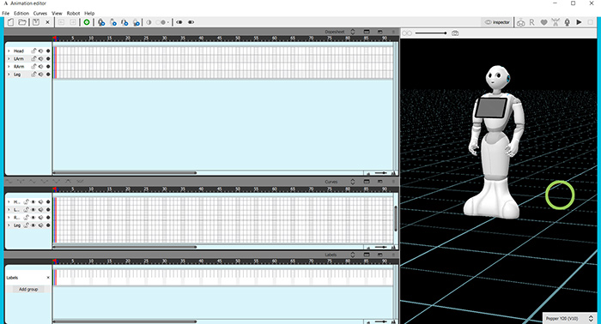Open the Labels panel selector arrows
Image resolution: width=601 pixels, height=324 pixels.
[x=352, y=255]
